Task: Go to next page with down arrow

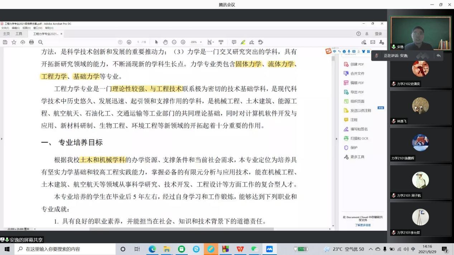Action: pos(129,42)
